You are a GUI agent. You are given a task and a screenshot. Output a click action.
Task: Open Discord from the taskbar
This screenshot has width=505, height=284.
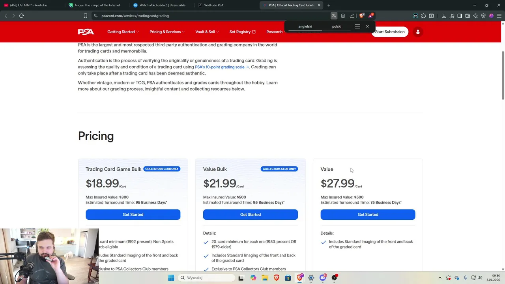pyautogui.click(x=323, y=278)
